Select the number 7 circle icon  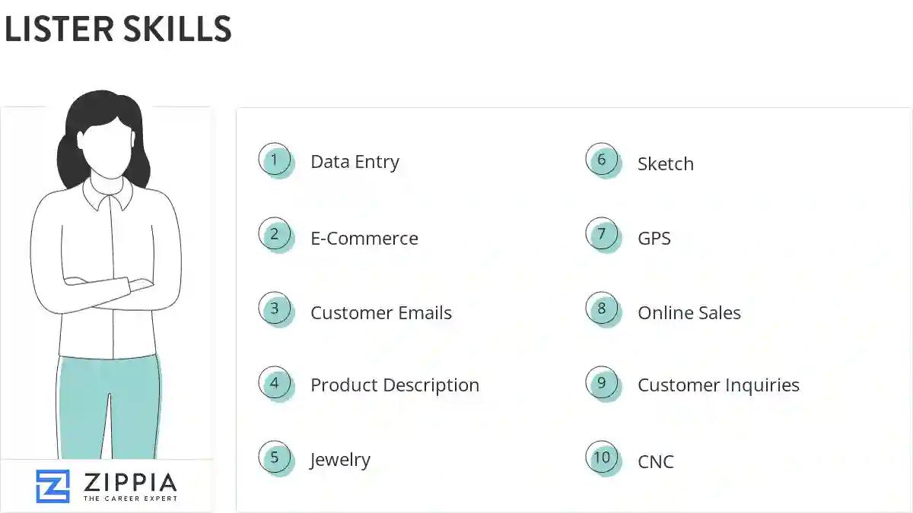click(x=602, y=235)
